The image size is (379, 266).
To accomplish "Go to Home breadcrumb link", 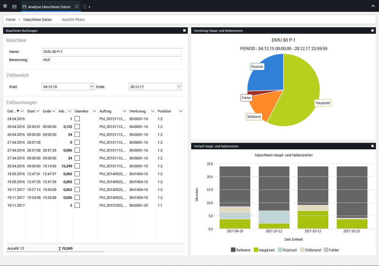I will [x=11, y=19].
